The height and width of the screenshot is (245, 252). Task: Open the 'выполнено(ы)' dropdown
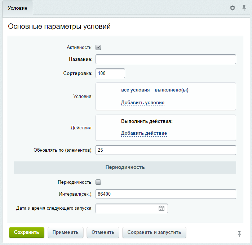click(x=171, y=90)
